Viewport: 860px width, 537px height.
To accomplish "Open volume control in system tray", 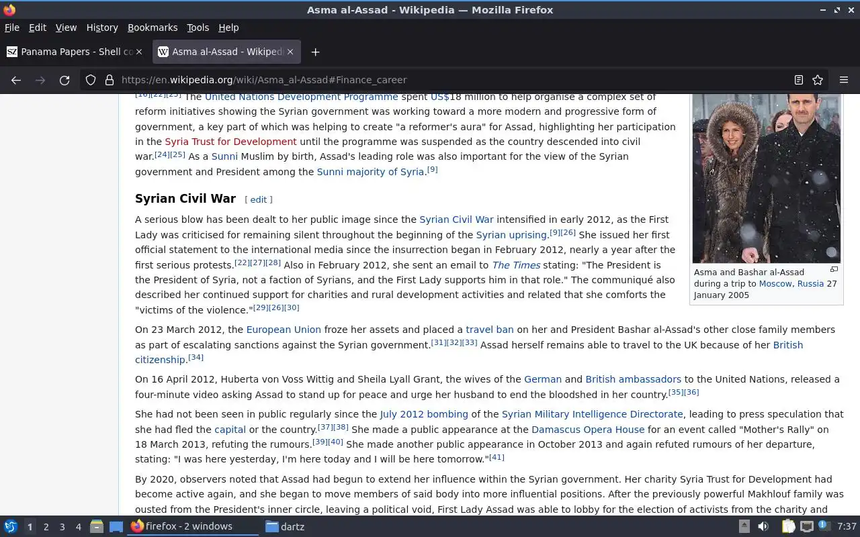I will tap(763, 526).
